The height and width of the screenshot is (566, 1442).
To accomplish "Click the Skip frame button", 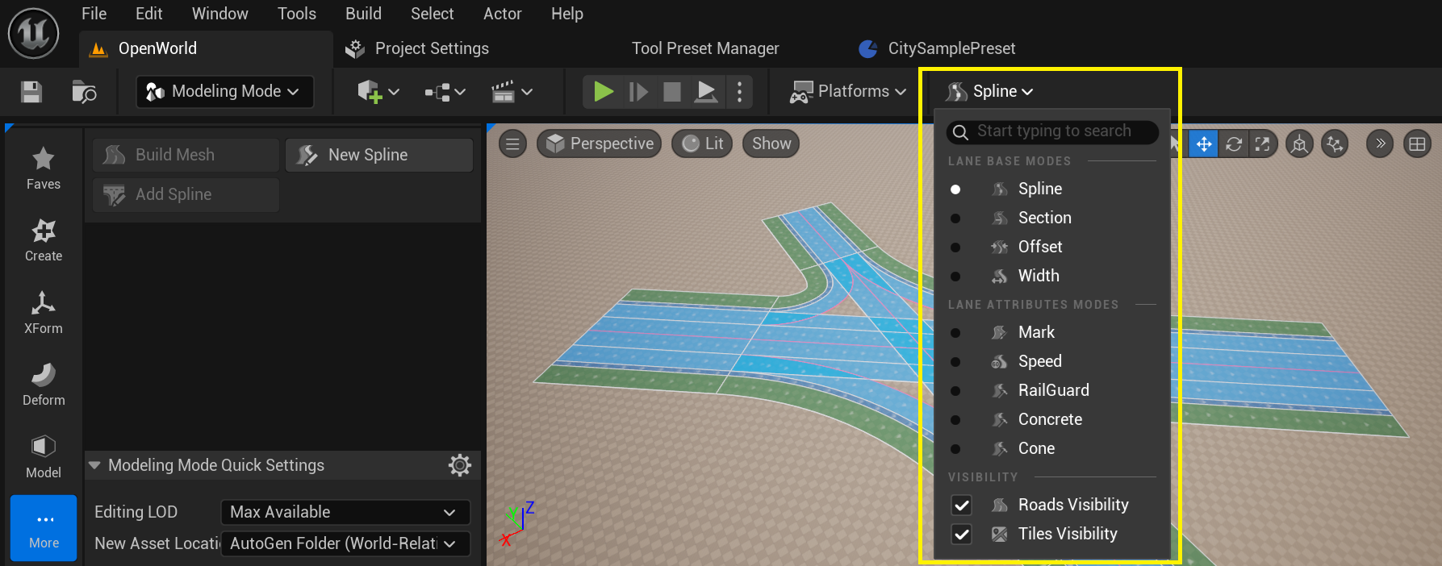I will [x=638, y=91].
